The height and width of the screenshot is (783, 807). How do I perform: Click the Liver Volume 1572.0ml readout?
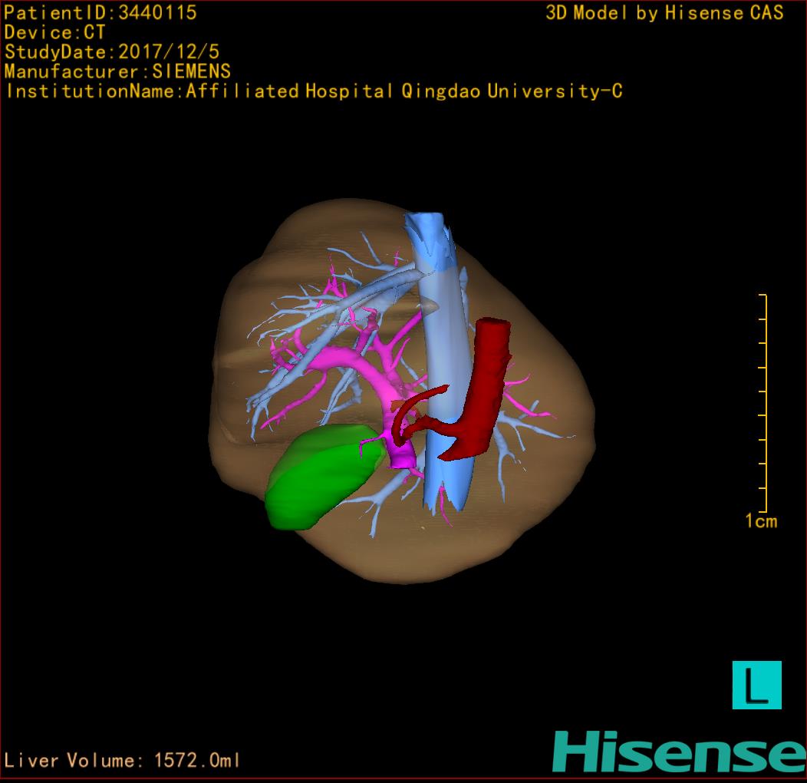(123, 761)
